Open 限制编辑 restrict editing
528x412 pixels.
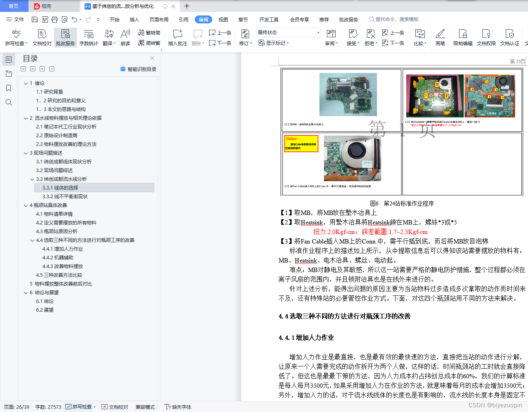(x=463, y=38)
